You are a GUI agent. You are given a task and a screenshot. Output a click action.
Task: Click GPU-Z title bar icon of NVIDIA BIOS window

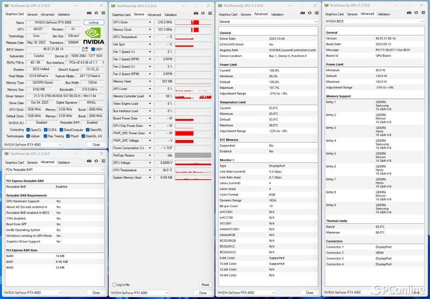click(x=326, y=5)
